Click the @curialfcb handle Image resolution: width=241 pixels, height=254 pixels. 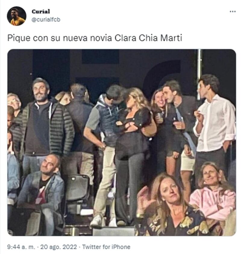click(x=46, y=19)
